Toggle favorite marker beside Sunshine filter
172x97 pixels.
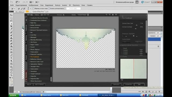point(29,71)
